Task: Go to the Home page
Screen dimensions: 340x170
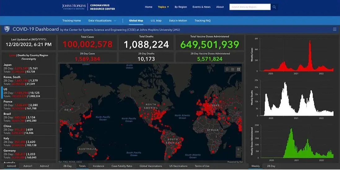Action: pos(148,7)
